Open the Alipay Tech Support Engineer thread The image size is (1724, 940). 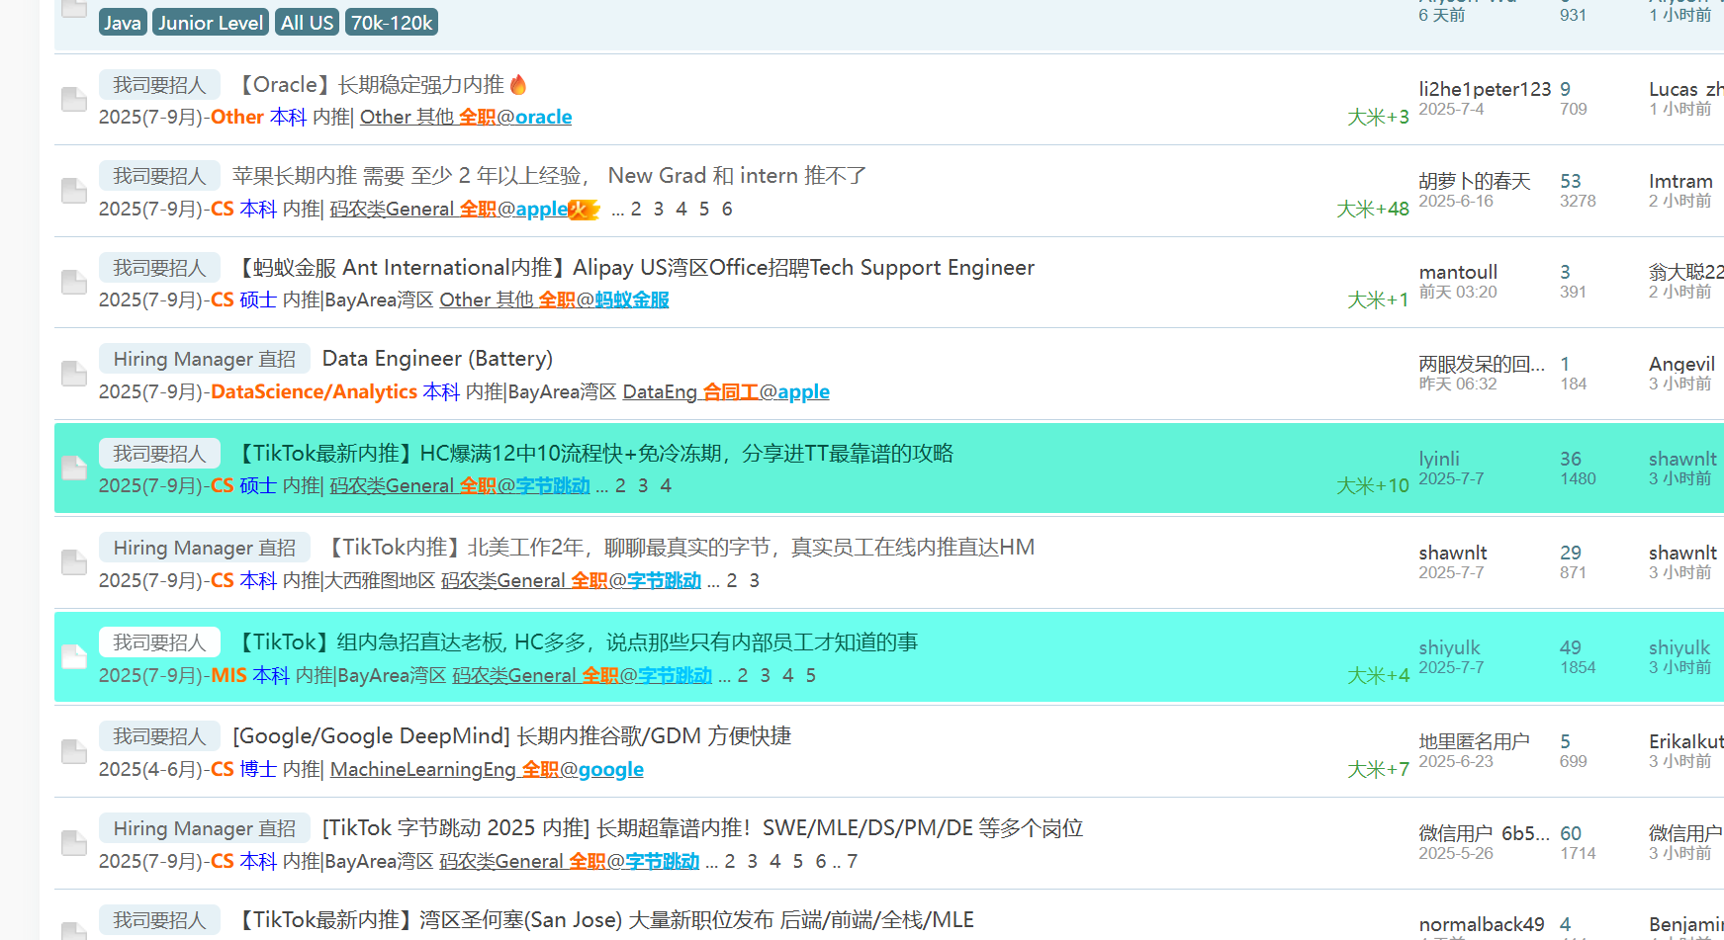[x=634, y=268]
